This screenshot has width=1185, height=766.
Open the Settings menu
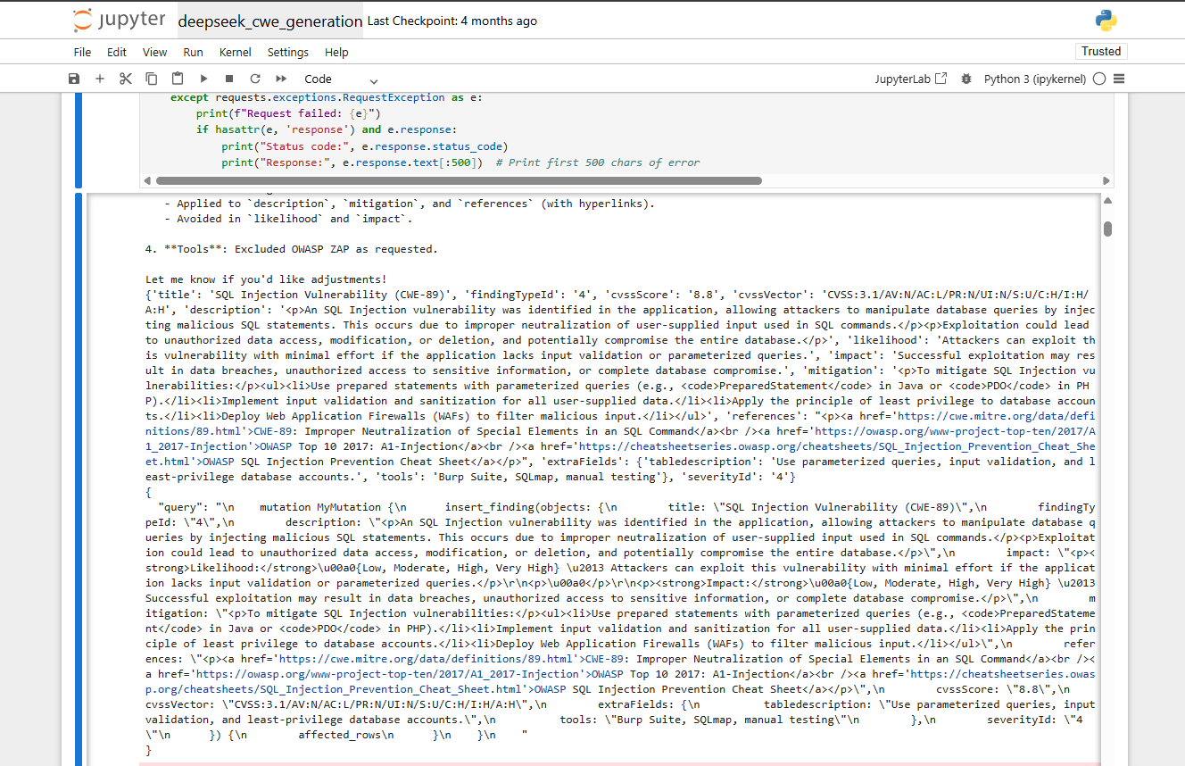point(287,52)
